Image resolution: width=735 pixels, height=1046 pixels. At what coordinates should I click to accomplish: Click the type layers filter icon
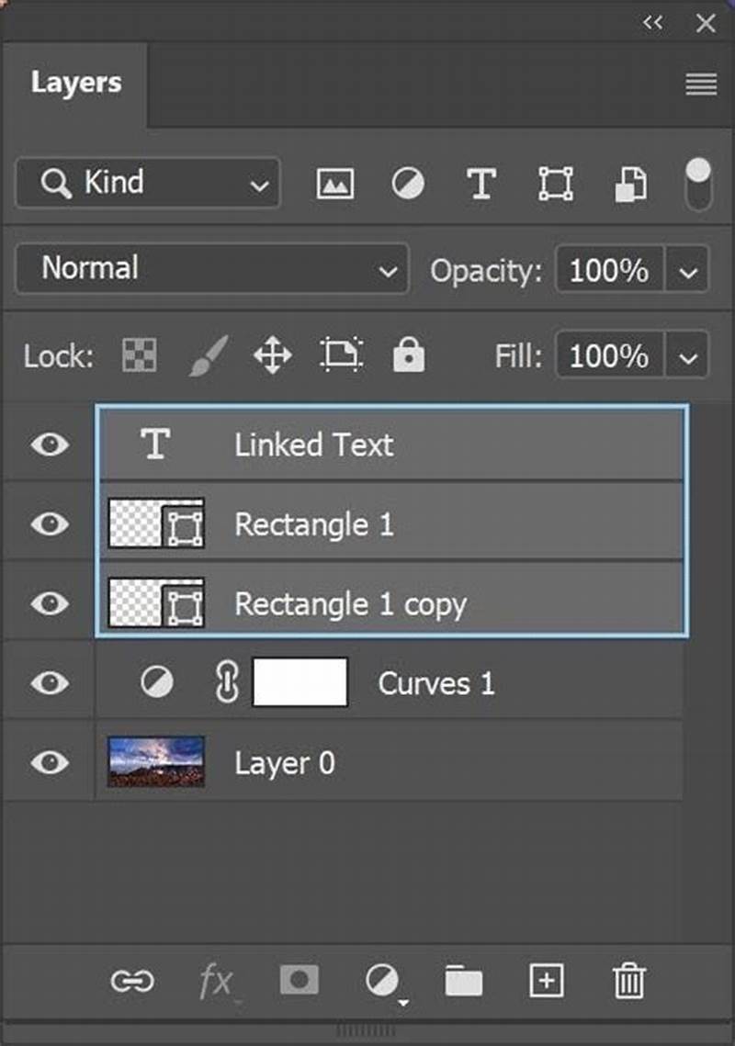coord(481,184)
